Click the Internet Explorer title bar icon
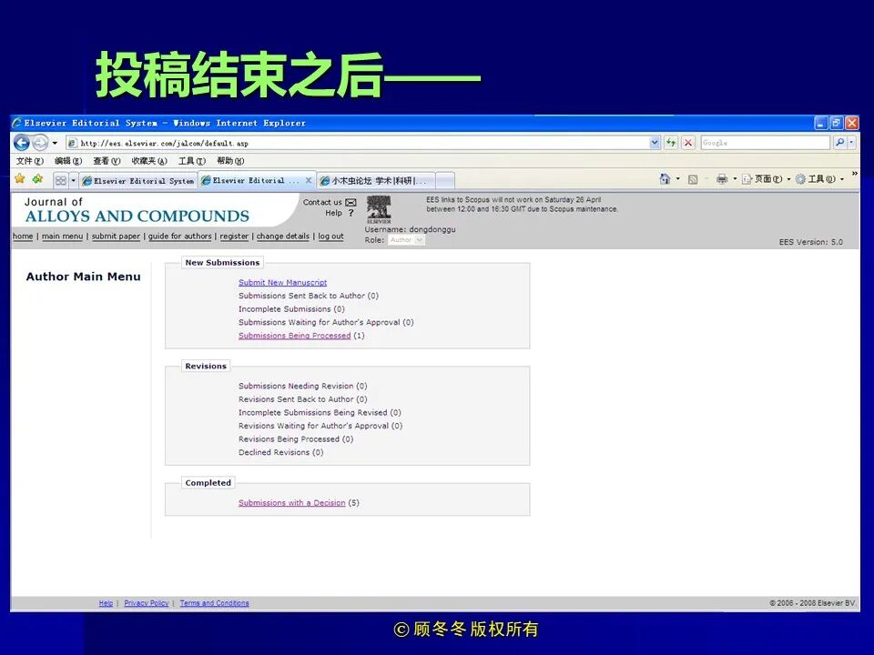The width and height of the screenshot is (874, 655). click(17, 123)
